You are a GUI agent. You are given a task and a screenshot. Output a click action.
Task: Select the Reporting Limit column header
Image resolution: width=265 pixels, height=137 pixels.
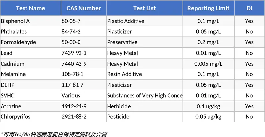coord(208,8)
